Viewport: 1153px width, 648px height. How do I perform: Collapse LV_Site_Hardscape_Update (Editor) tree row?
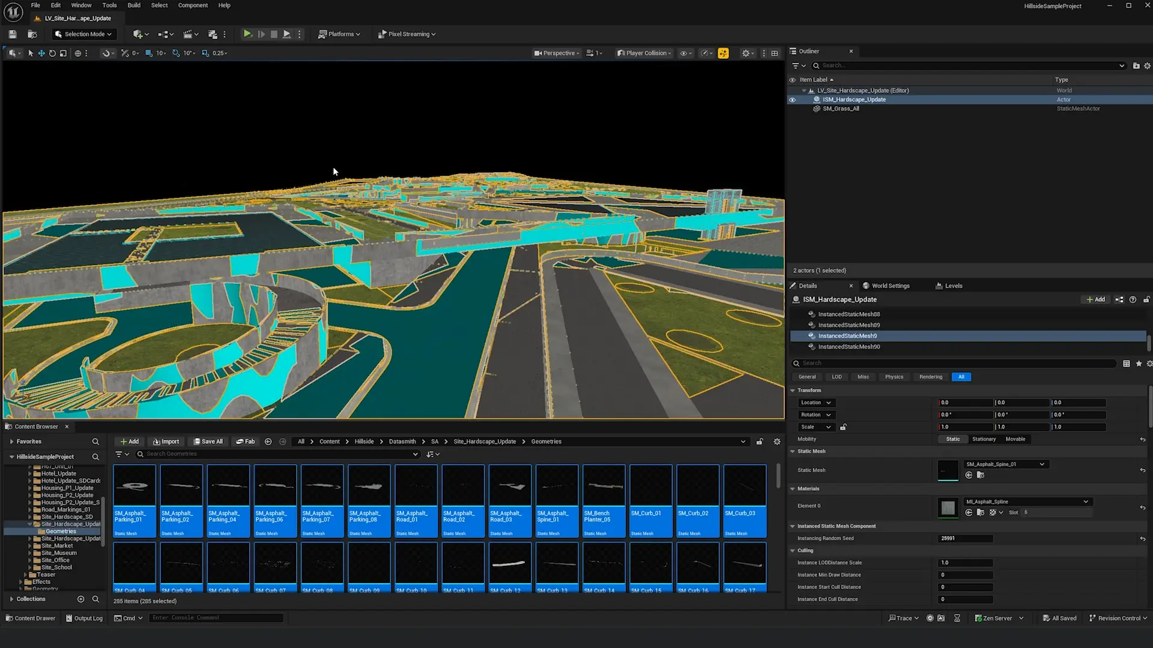click(804, 91)
